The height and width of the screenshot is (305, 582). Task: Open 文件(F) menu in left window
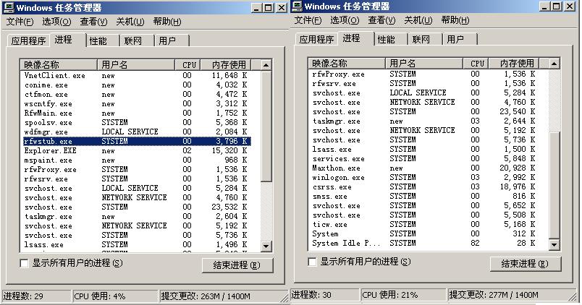20,22
